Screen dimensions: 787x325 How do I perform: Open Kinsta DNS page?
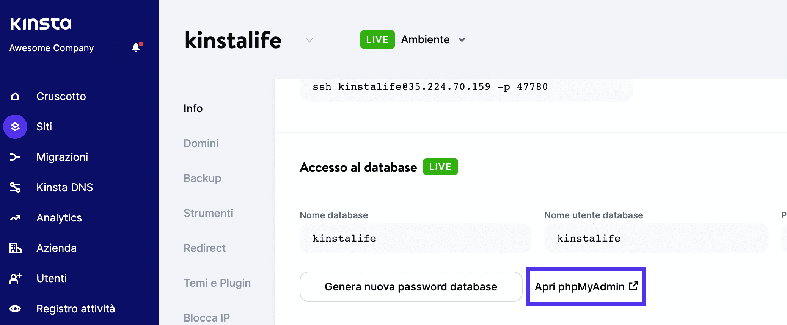(65, 187)
